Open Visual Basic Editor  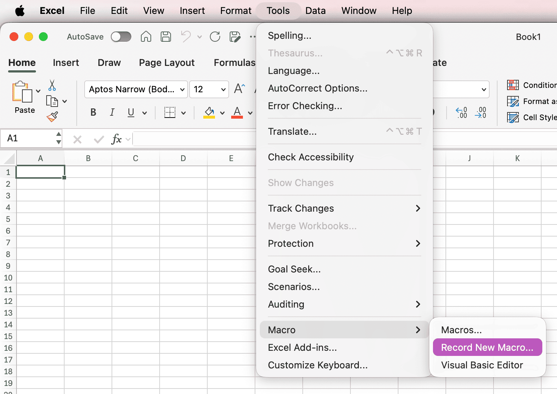pyautogui.click(x=482, y=365)
